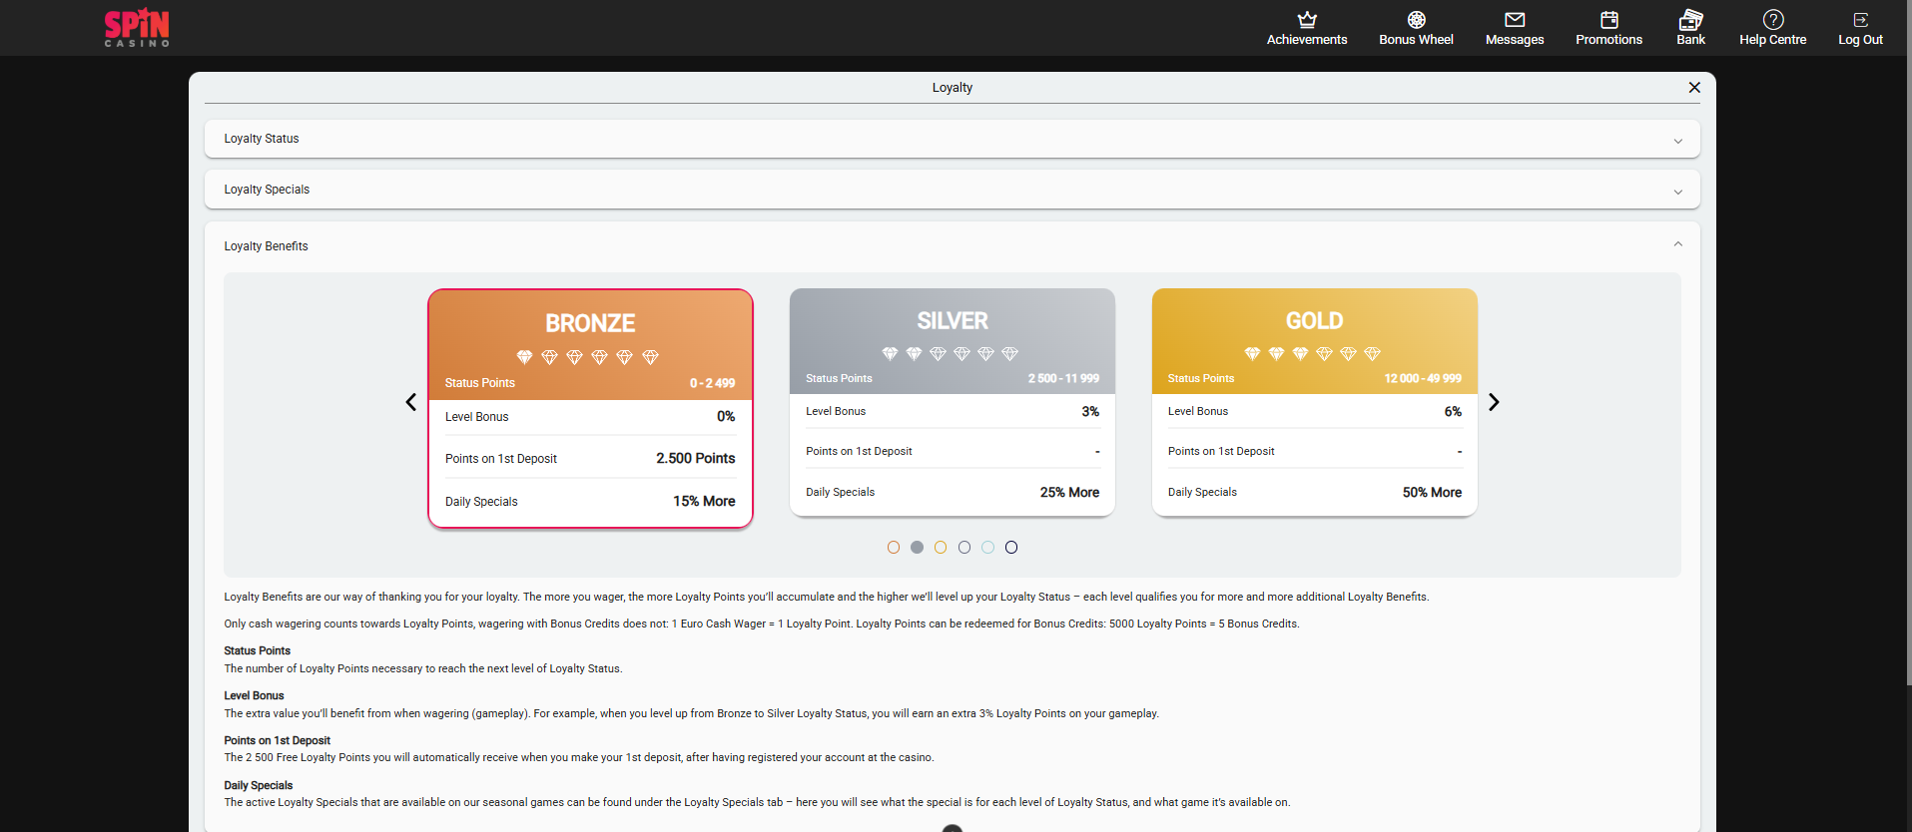
Task: Select the light green carousel dot
Action: [987, 547]
